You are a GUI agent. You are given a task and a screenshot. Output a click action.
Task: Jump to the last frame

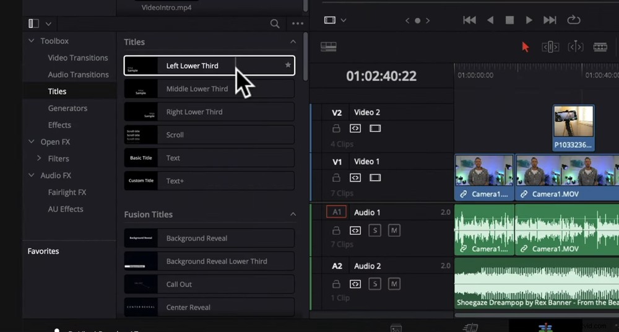[550, 20]
